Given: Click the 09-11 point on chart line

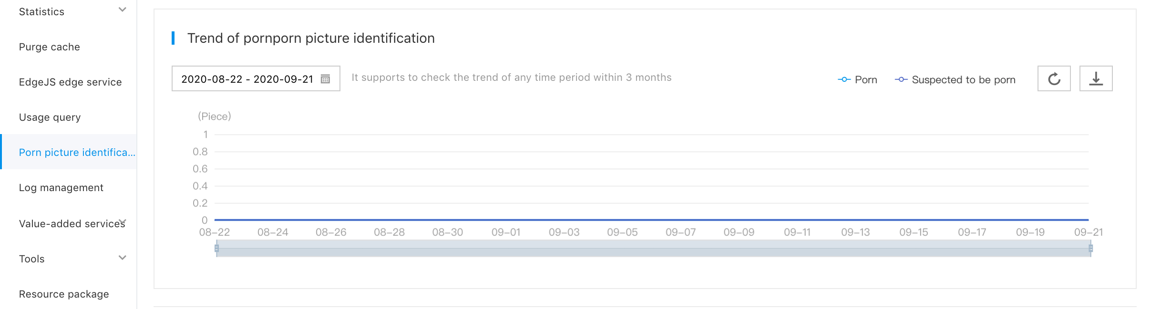Looking at the screenshot, I should tap(797, 220).
